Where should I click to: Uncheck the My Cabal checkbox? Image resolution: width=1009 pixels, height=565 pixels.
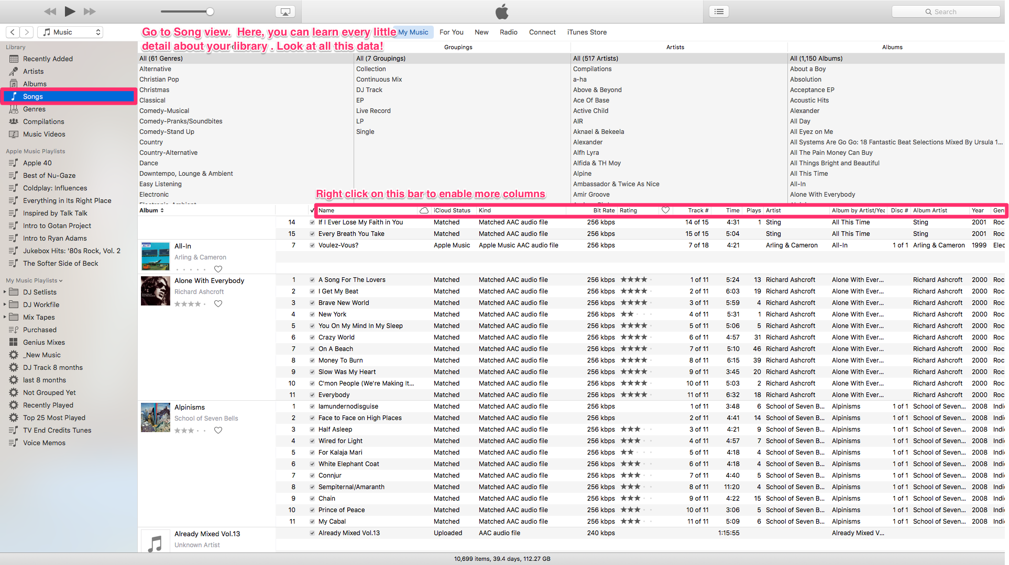pos(312,522)
